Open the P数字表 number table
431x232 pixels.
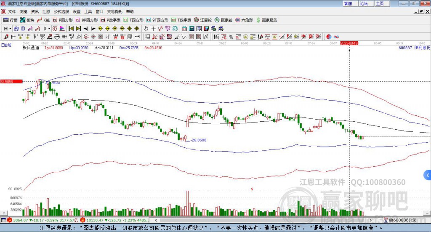coord(111,20)
